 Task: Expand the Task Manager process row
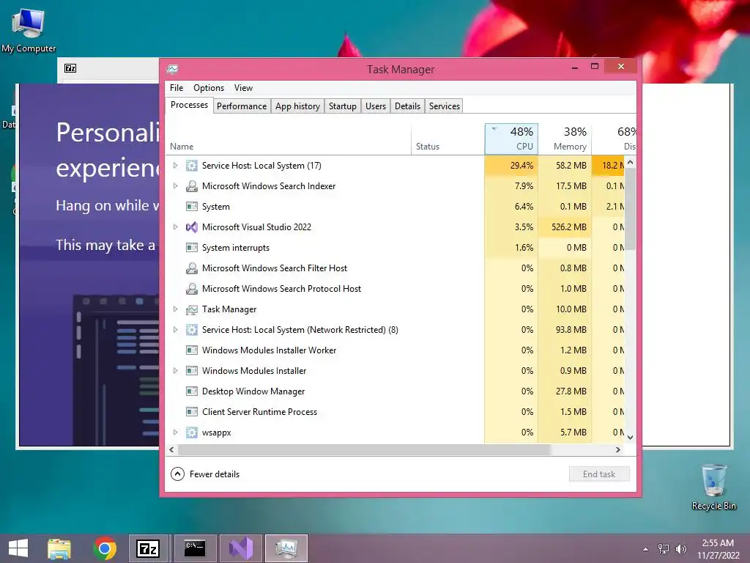[x=176, y=310]
